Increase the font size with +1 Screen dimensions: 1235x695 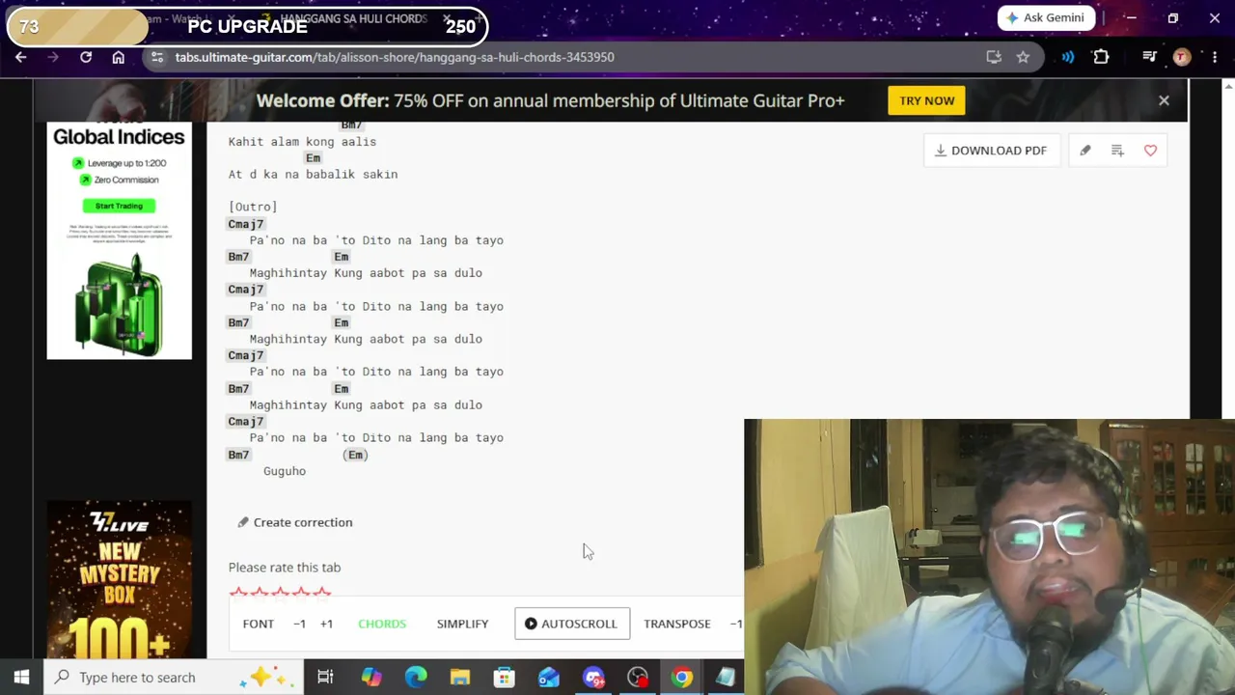[326, 624]
